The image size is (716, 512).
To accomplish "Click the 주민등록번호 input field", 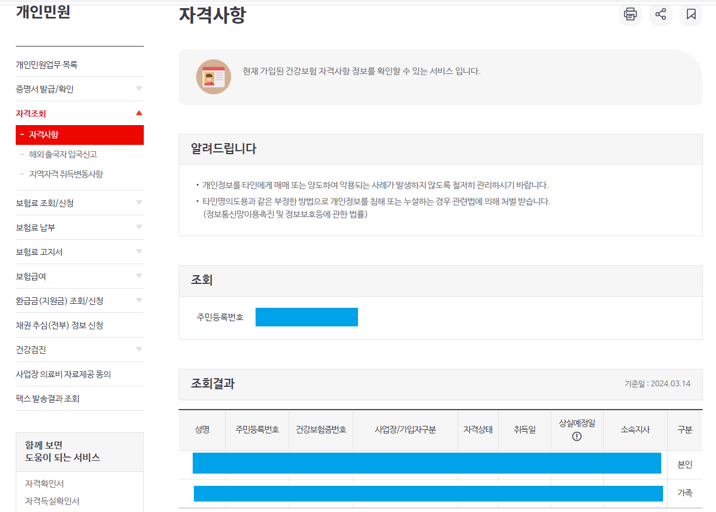I will point(307,317).
